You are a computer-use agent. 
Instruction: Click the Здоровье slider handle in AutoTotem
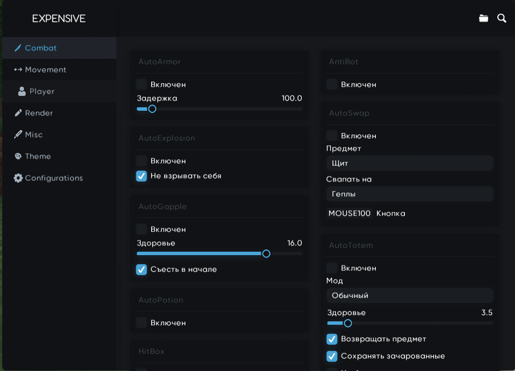click(x=348, y=324)
